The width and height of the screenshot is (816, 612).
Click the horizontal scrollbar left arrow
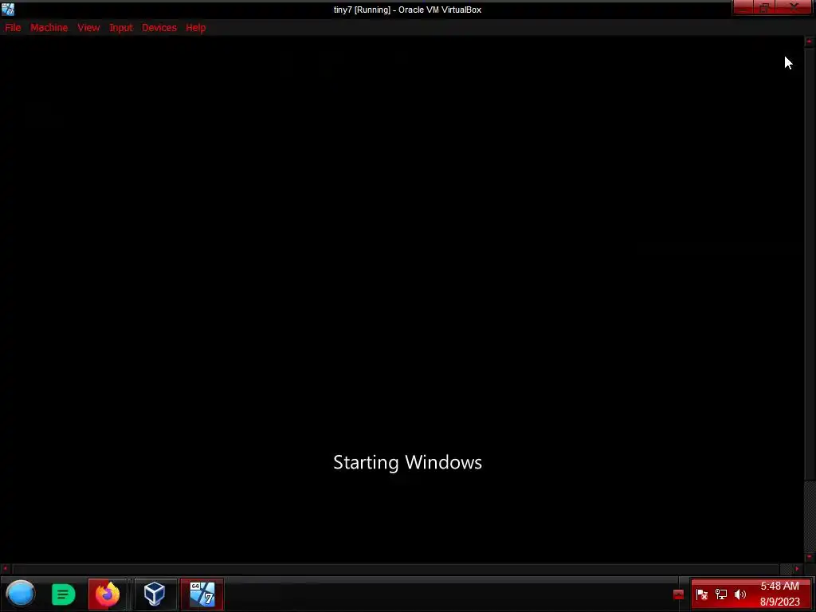(x=6, y=569)
